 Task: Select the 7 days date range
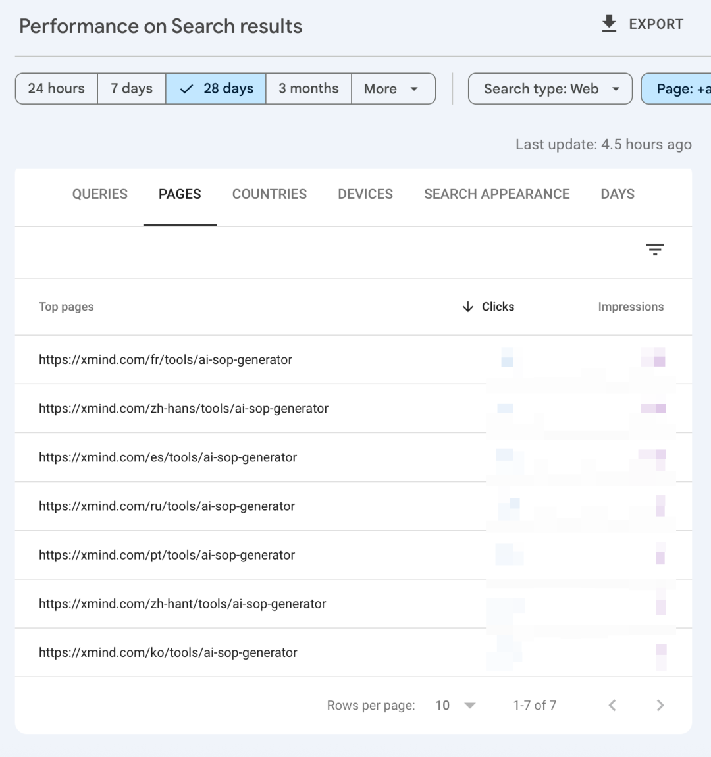pos(132,89)
